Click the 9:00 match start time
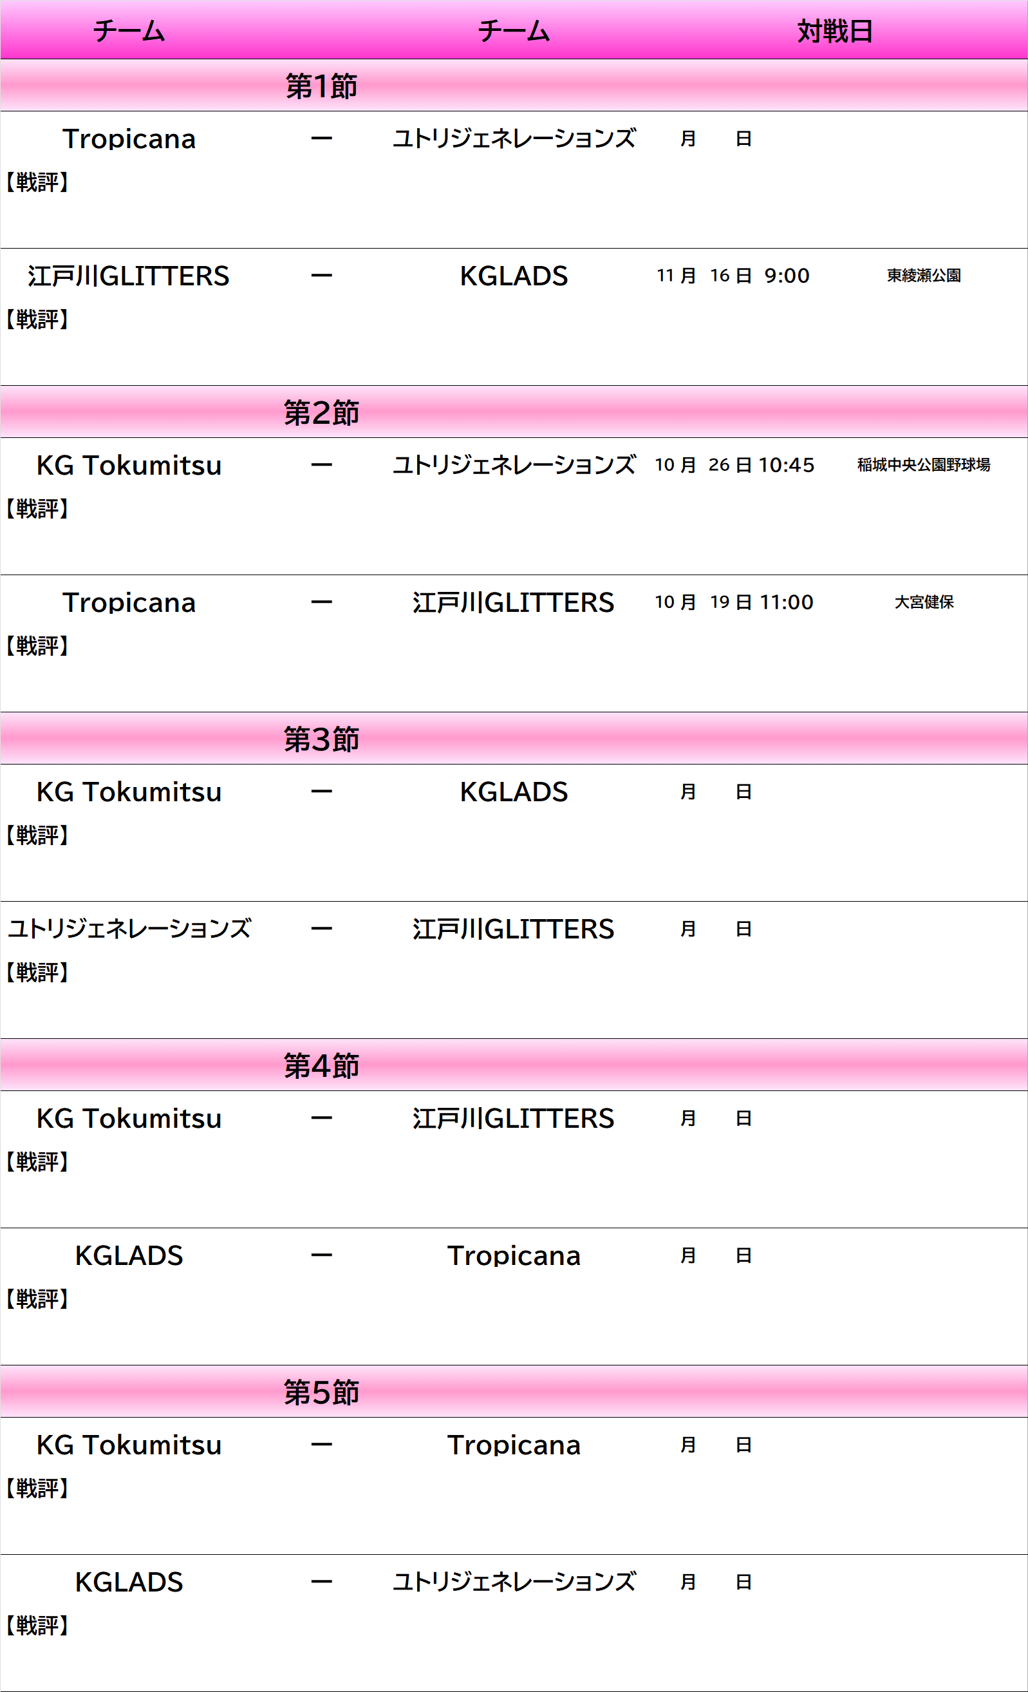1028x1692 pixels. pyautogui.click(x=787, y=276)
